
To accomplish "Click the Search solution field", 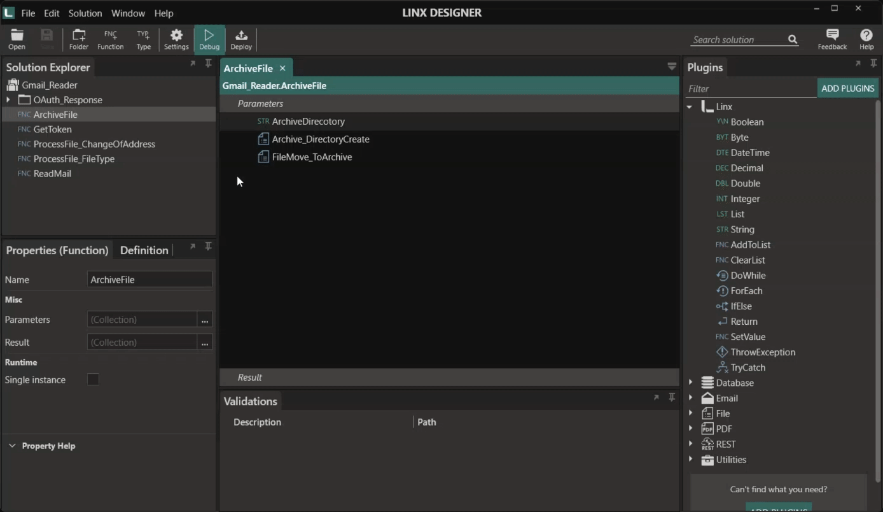I will click(738, 39).
